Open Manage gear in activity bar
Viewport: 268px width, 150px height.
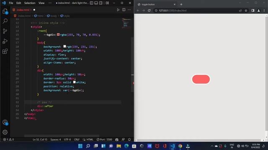(5, 132)
